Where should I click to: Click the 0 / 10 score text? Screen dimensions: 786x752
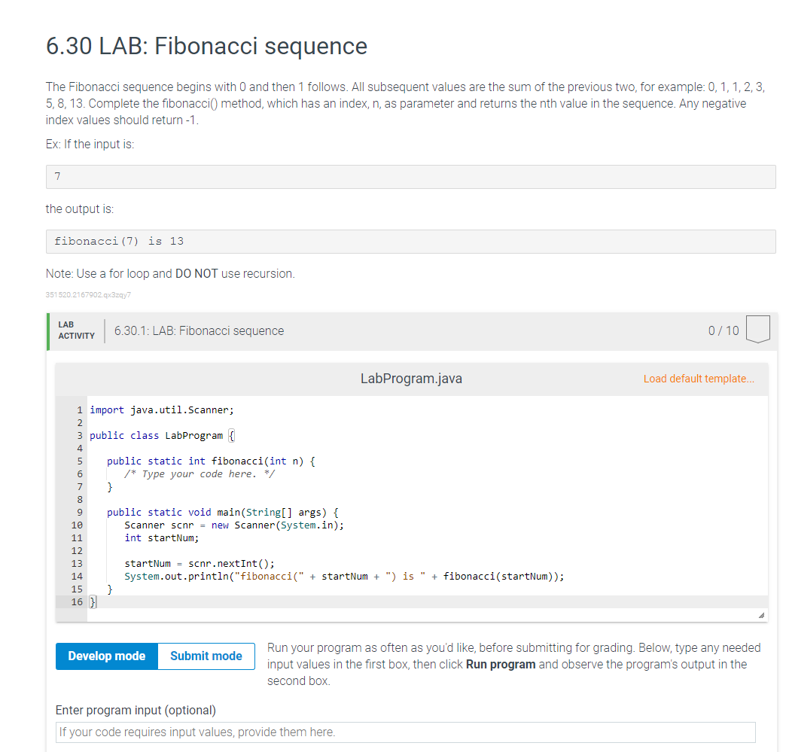724,330
